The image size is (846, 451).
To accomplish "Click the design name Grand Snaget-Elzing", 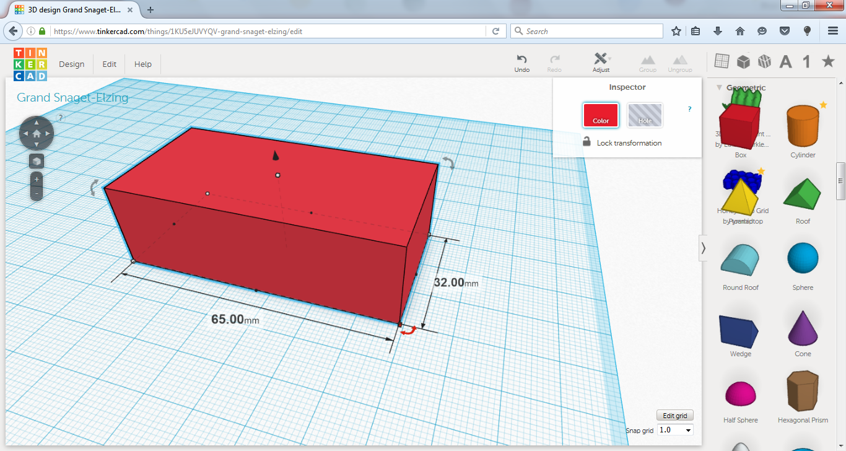I will coord(72,97).
